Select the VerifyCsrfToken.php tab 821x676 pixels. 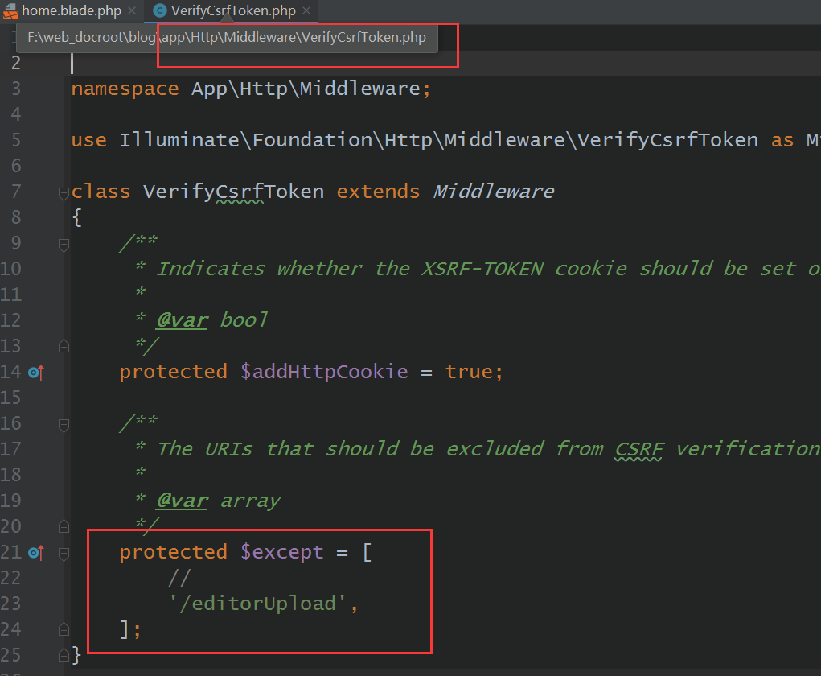point(233,10)
